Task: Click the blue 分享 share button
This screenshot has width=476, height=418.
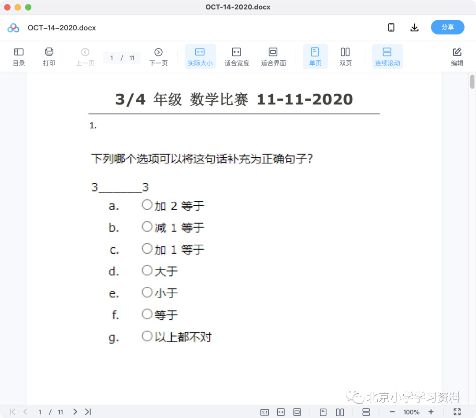Action: coord(447,27)
